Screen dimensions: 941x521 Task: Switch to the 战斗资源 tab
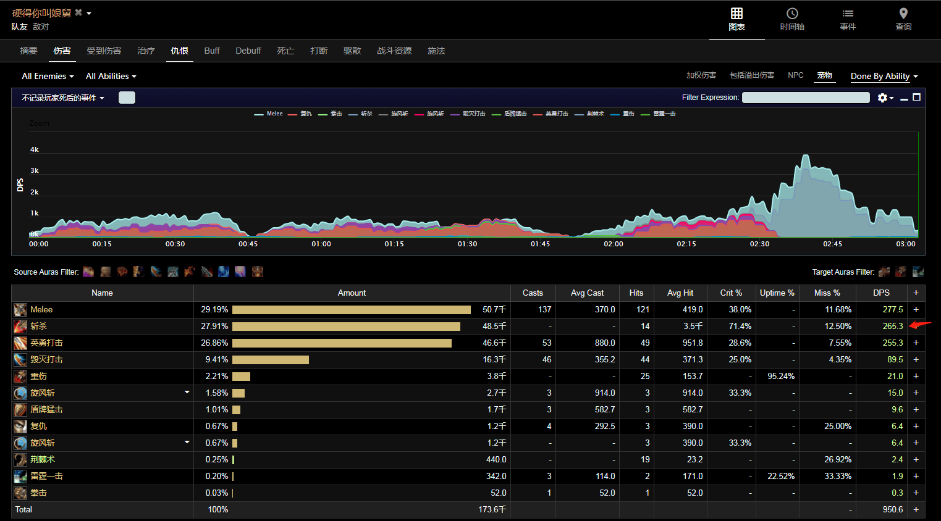[x=394, y=51]
